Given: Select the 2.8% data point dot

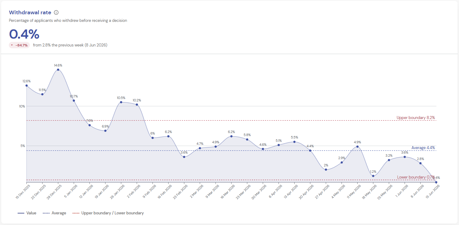Looking at the screenshot, I should (420, 163).
